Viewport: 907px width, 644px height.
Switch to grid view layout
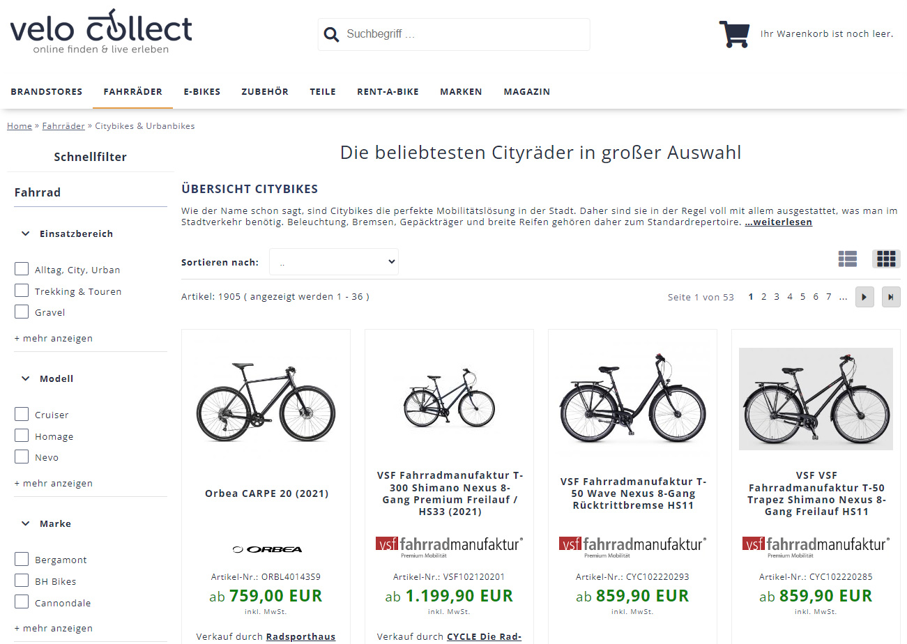point(886,259)
